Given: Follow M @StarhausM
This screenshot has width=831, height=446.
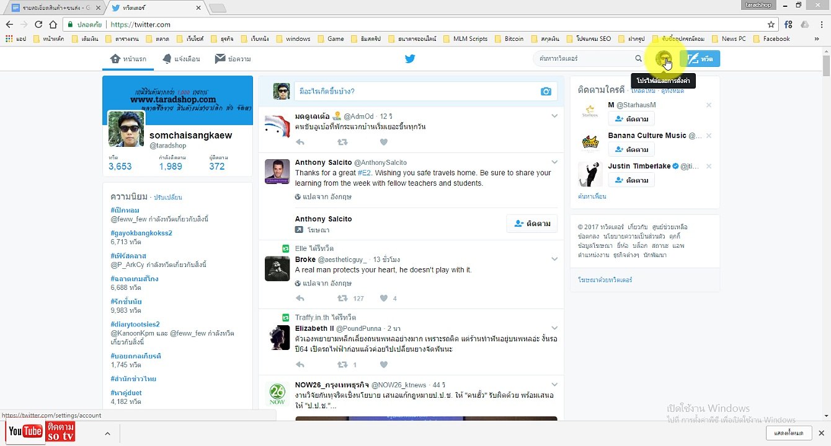Looking at the screenshot, I should pyautogui.click(x=631, y=118).
